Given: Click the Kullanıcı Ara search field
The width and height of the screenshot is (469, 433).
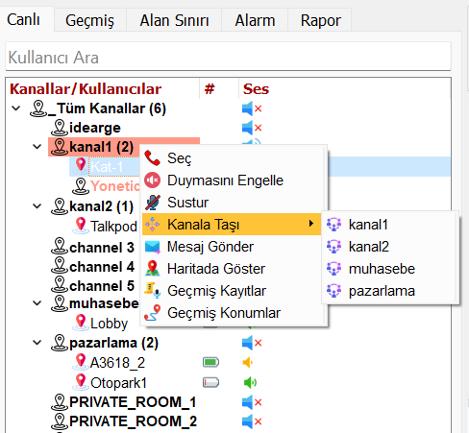Looking at the screenshot, I should [228, 57].
